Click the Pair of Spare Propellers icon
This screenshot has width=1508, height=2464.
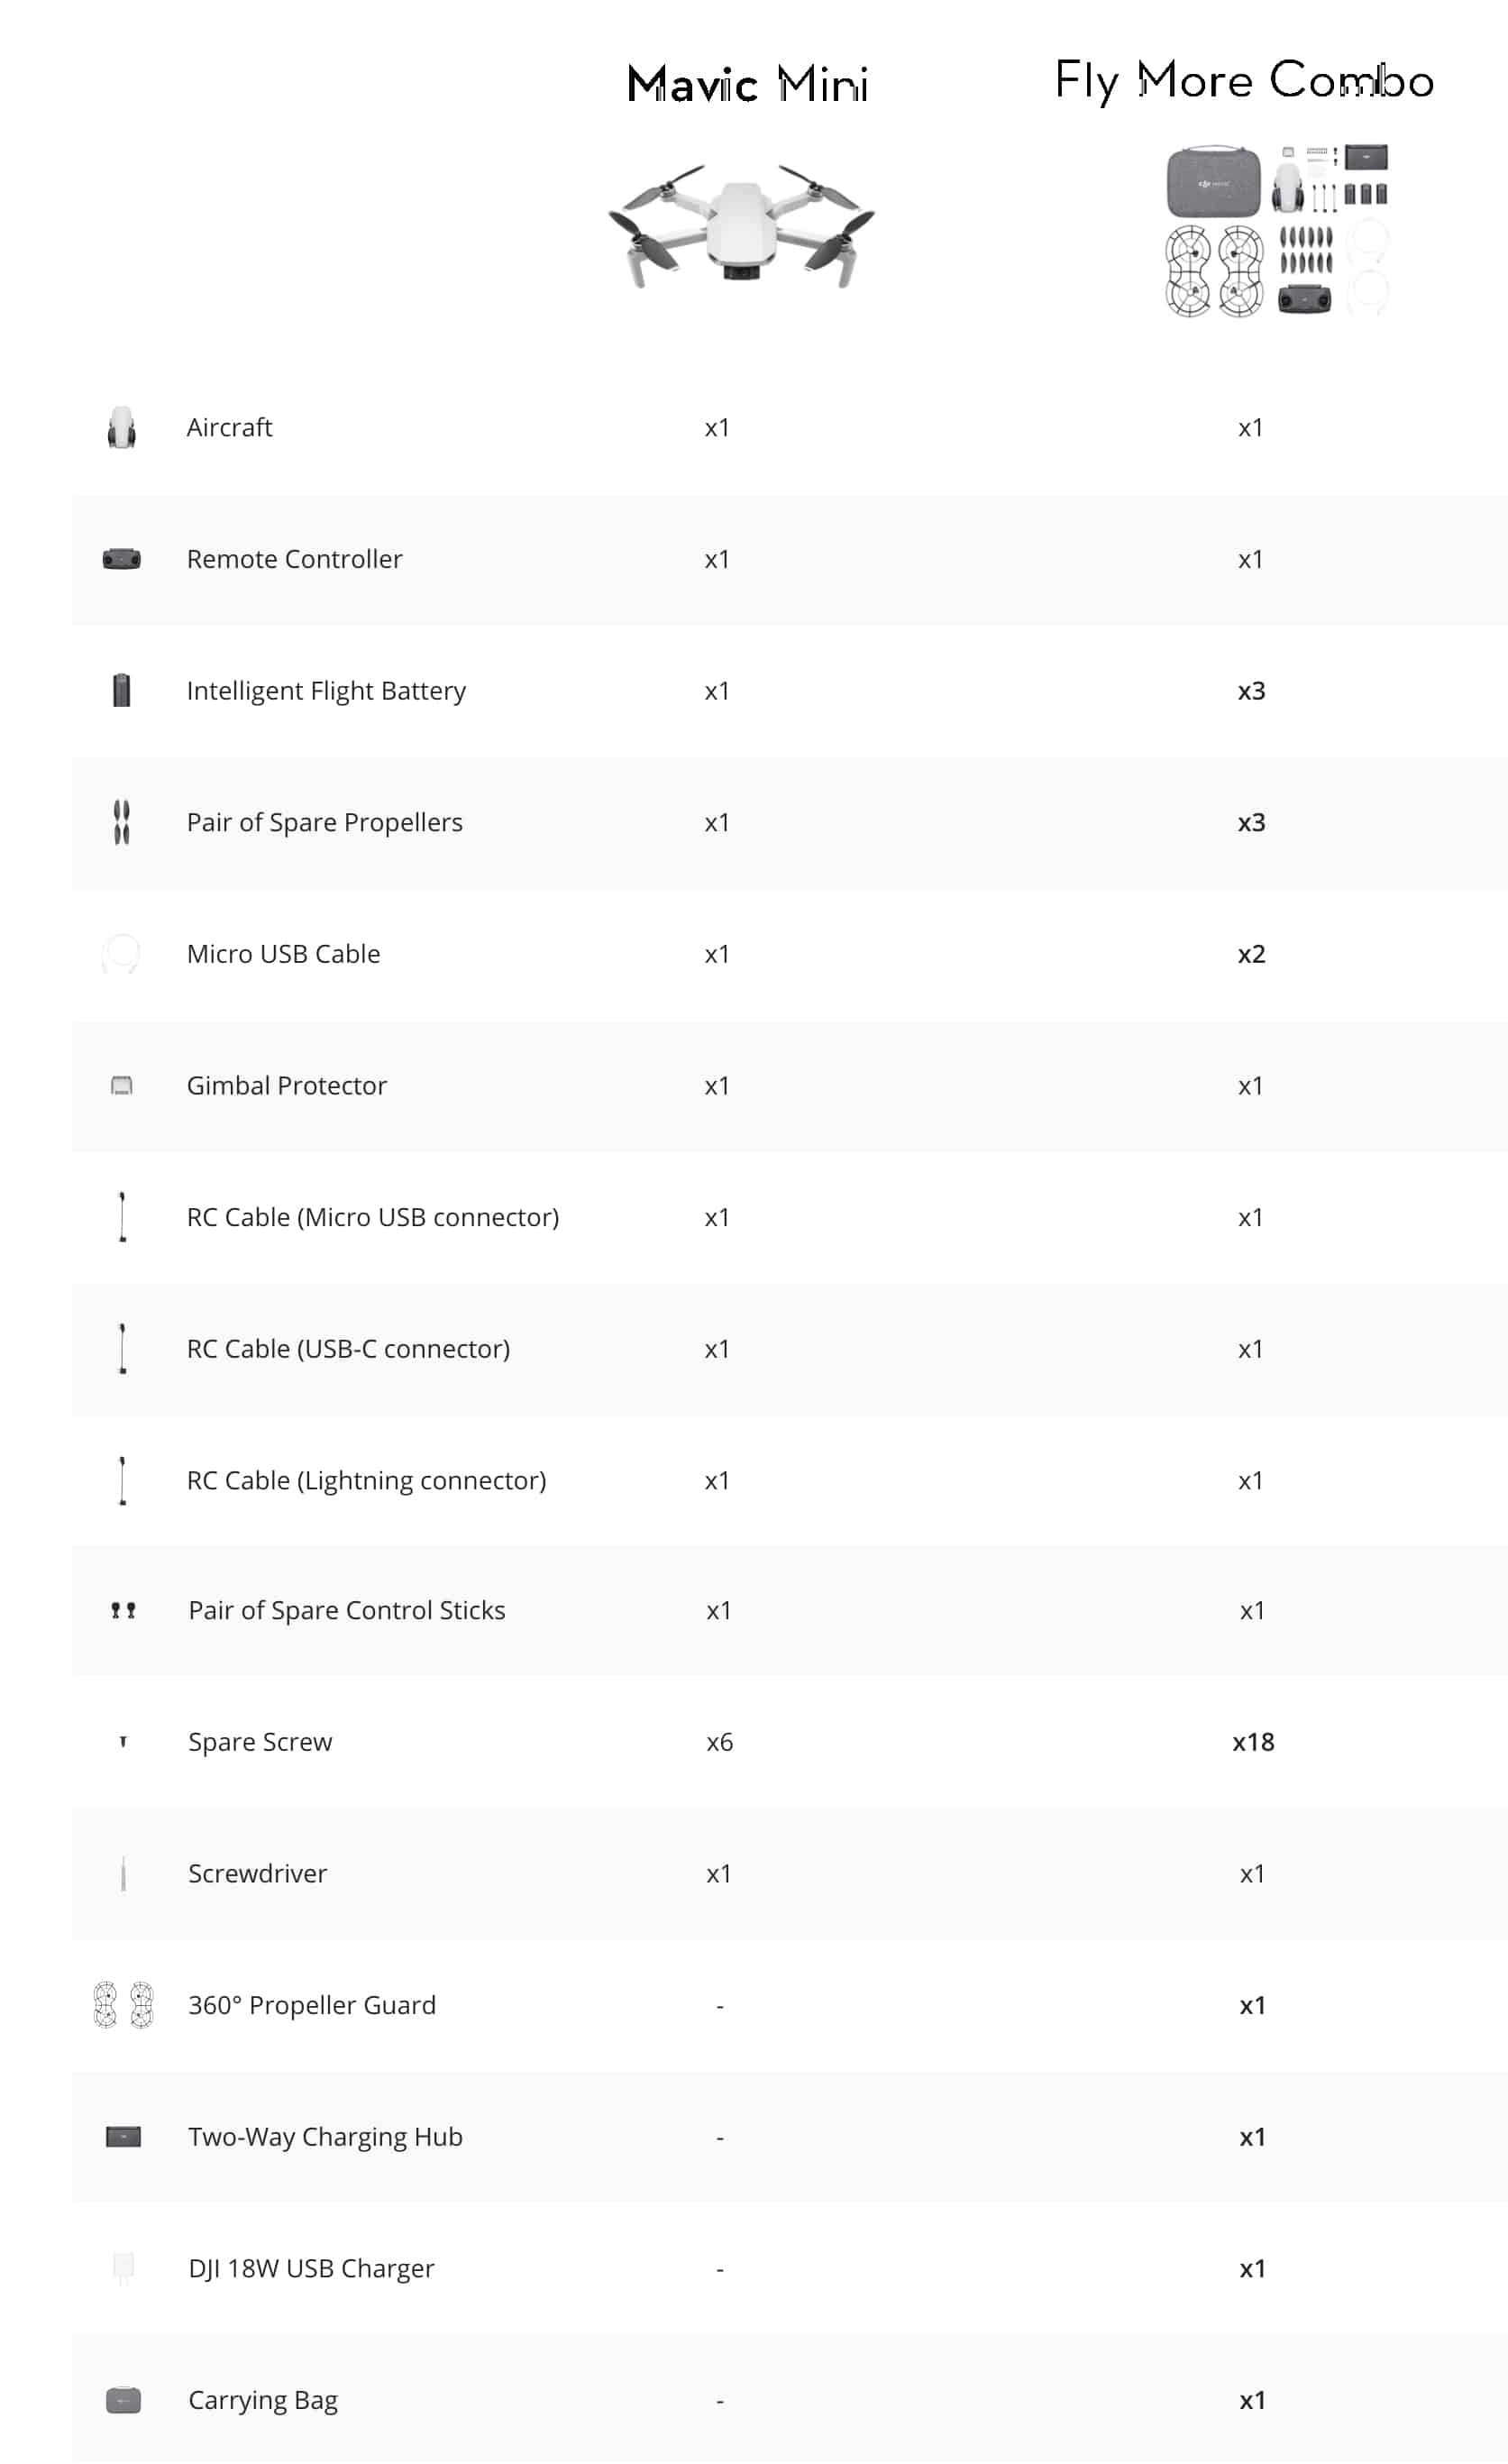click(122, 822)
